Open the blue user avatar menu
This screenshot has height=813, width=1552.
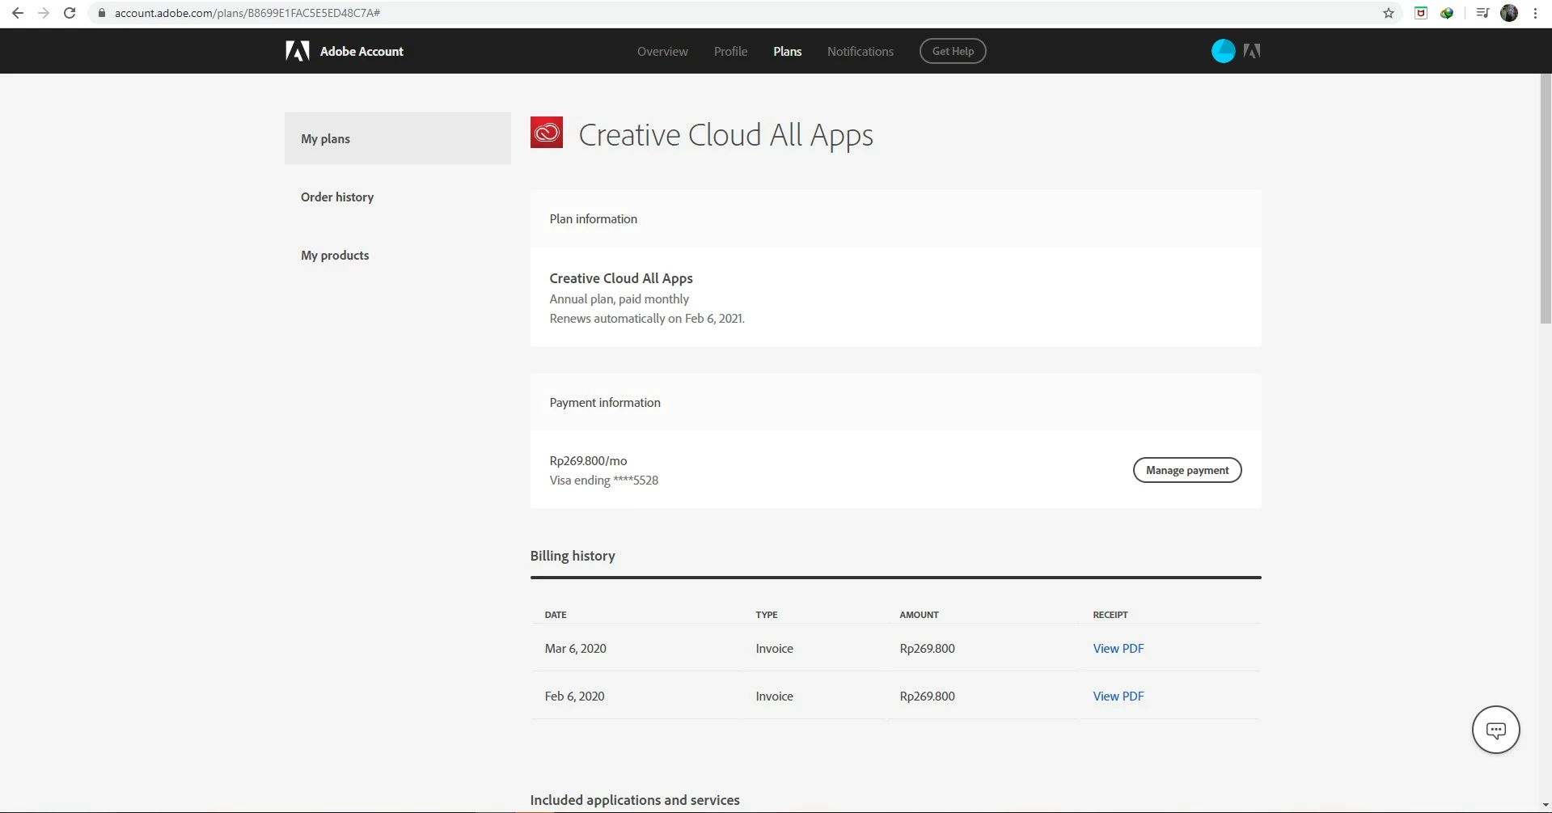[1223, 51]
